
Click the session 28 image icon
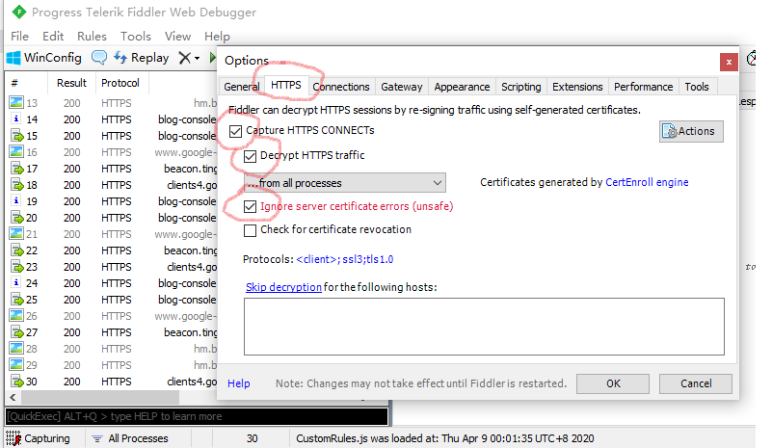[16, 348]
